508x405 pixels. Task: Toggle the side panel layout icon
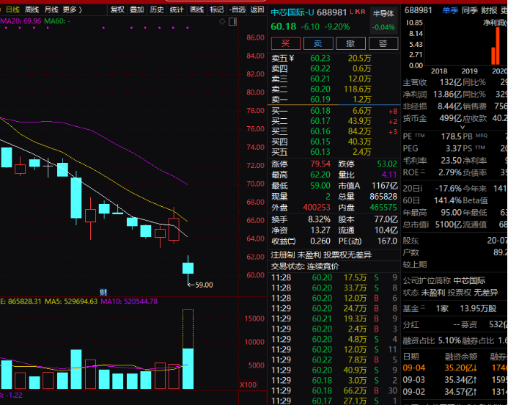pyautogui.click(x=232, y=22)
